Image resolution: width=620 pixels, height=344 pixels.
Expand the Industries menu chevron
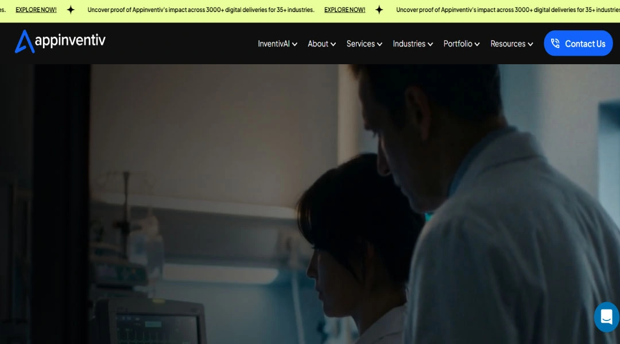[x=430, y=44]
